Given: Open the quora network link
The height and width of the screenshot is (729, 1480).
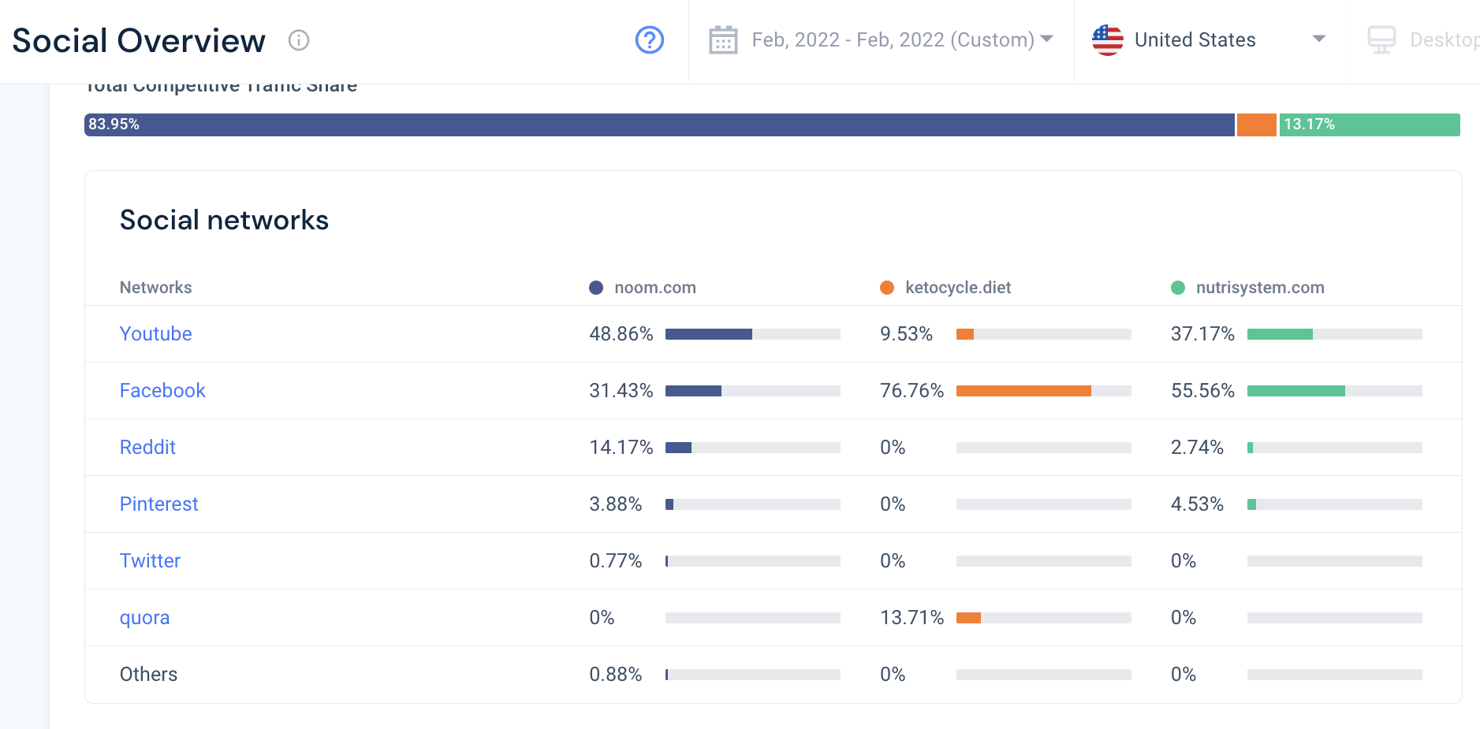Looking at the screenshot, I should pyautogui.click(x=144, y=618).
